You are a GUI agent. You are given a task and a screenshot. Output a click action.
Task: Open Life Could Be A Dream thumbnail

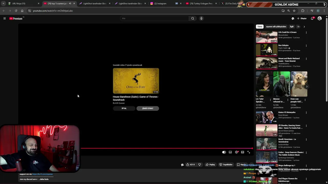click(x=266, y=37)
